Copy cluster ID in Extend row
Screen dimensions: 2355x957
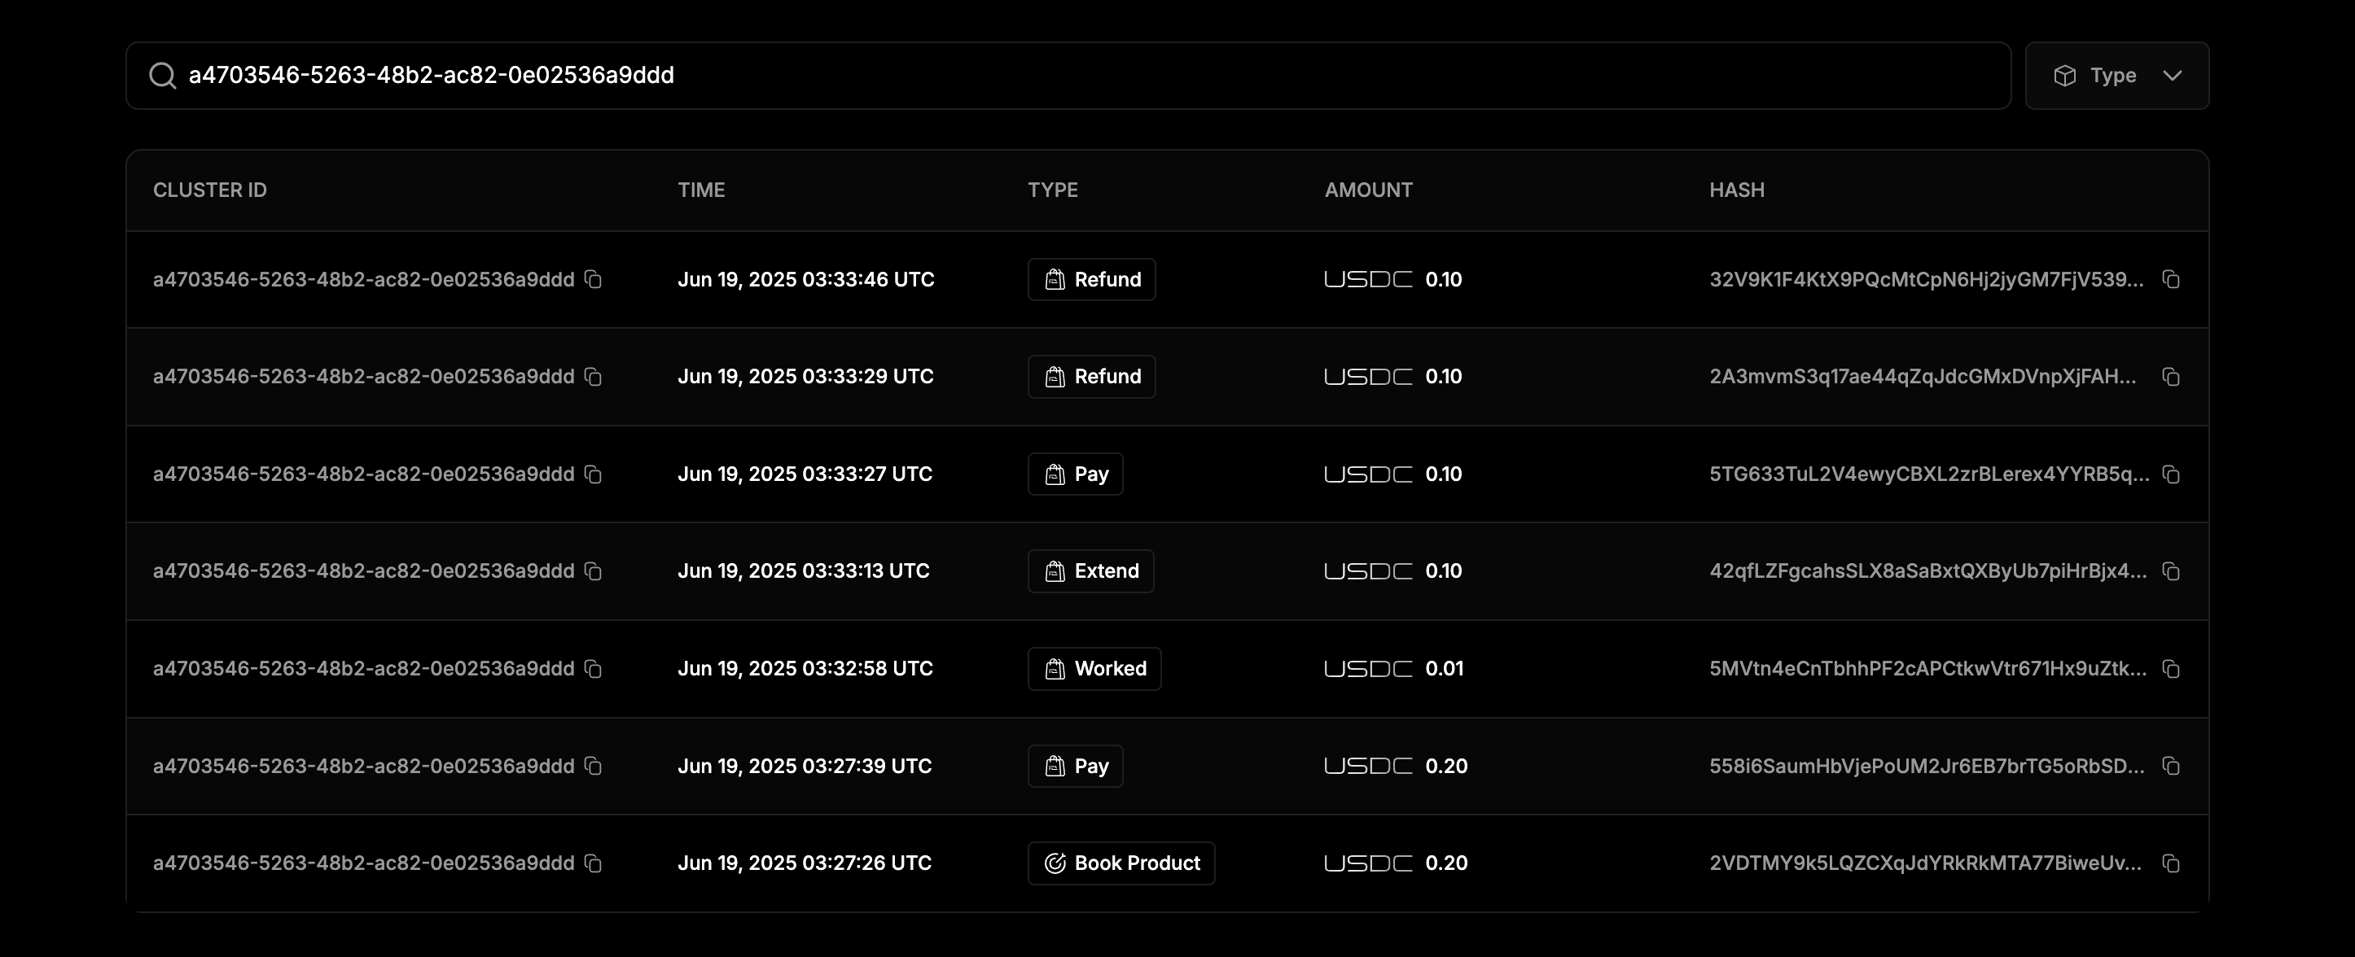click(594, 571)
